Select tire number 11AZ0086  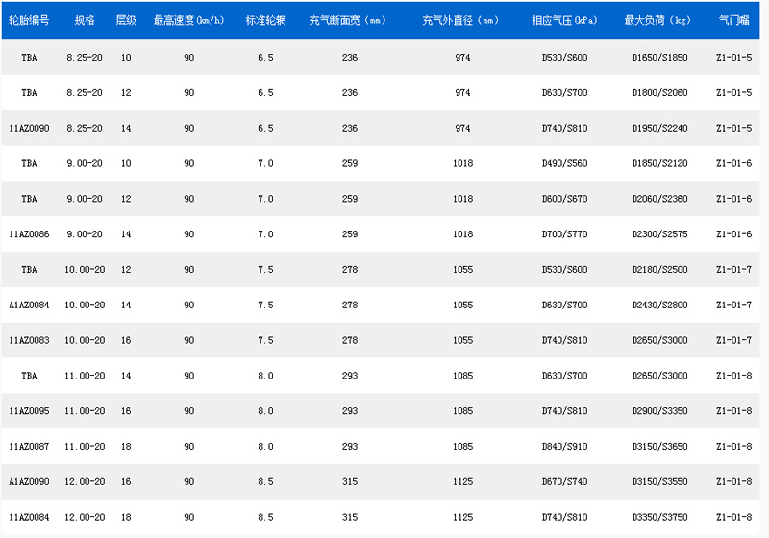(29, 234)
